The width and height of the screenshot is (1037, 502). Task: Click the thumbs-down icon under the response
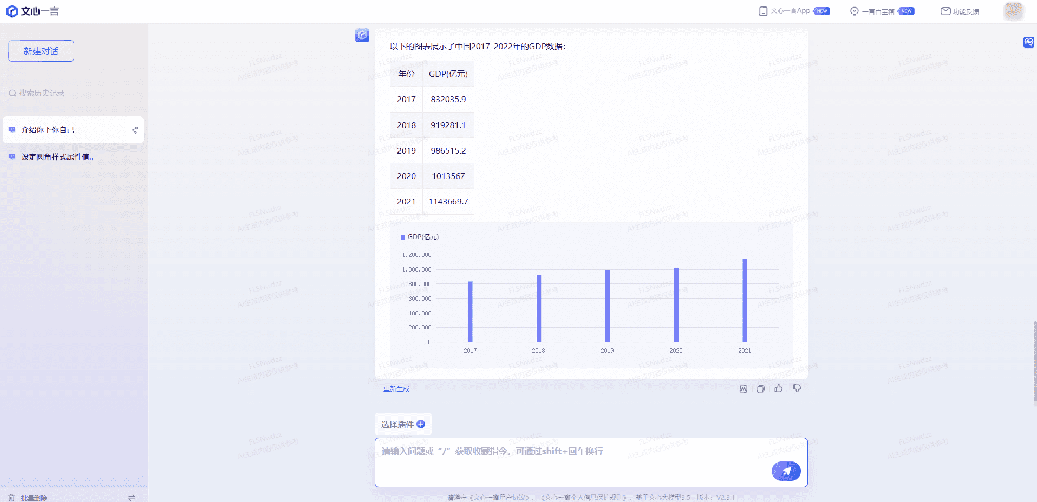click(797, 388)
